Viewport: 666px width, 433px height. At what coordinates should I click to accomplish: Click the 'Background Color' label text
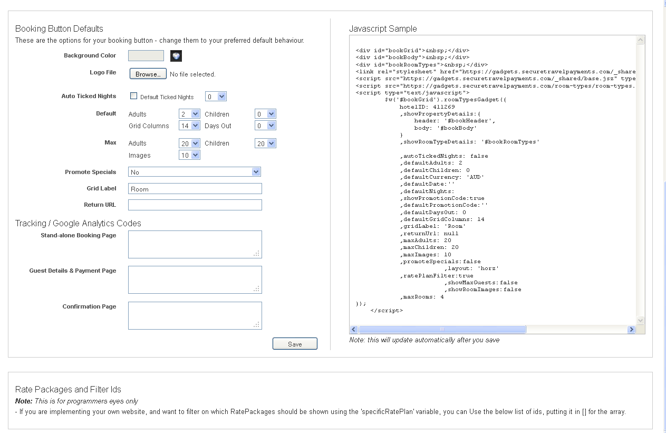[90, 55]
